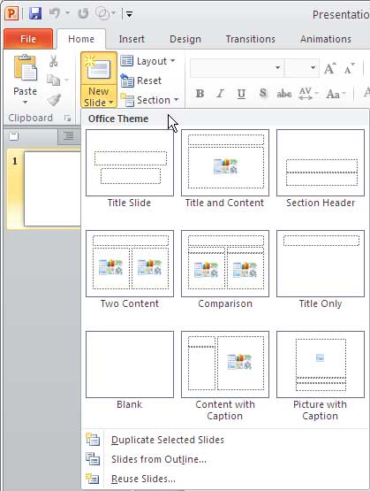370x491 pixels.
Task: Toggle Text Shadow formatting
Action: point(263,93)
